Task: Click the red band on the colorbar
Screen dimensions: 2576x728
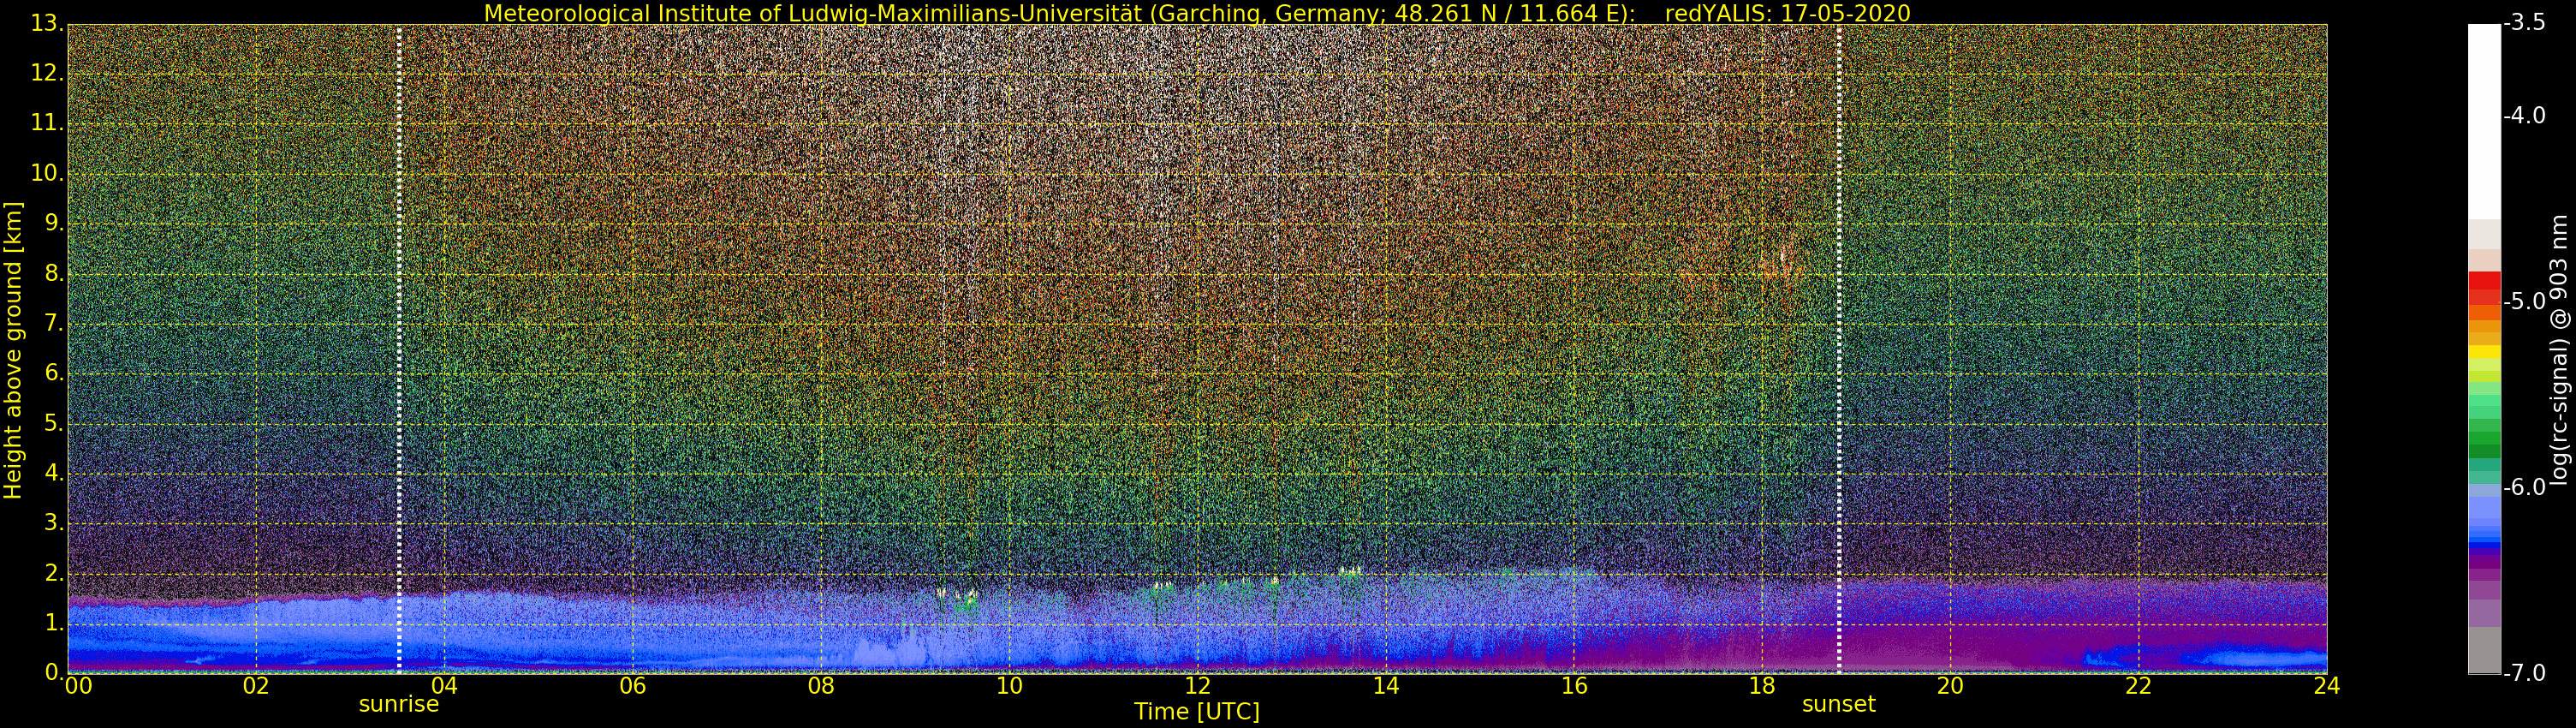Action: (2484, 288)
